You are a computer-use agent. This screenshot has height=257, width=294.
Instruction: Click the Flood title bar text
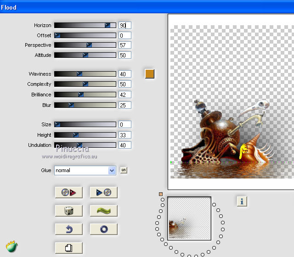[9, 7]
